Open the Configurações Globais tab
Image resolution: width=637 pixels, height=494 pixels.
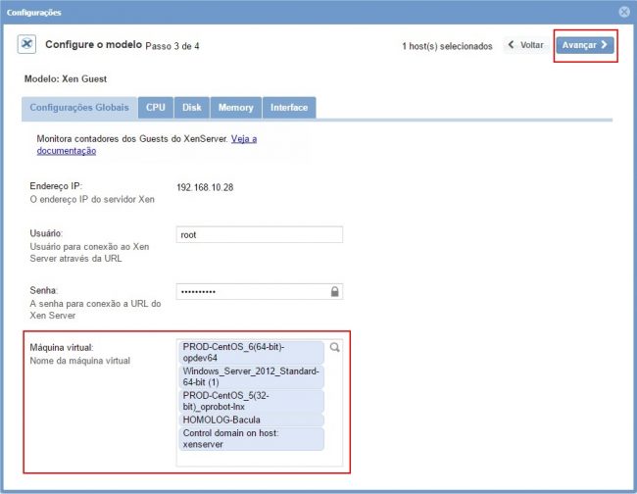point(78,107)
